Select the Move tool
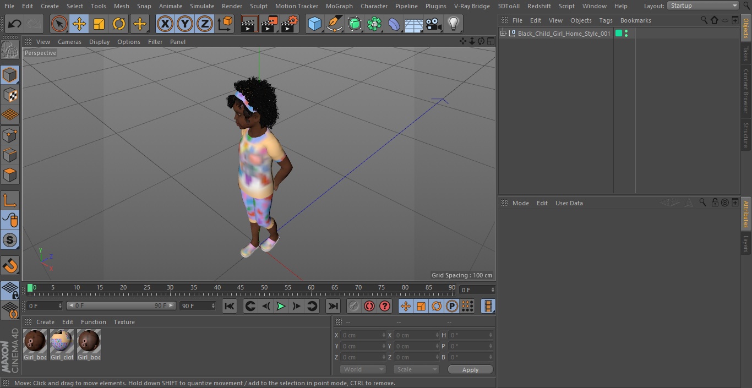This screenshot has height=388, width=752. [79, 24]
